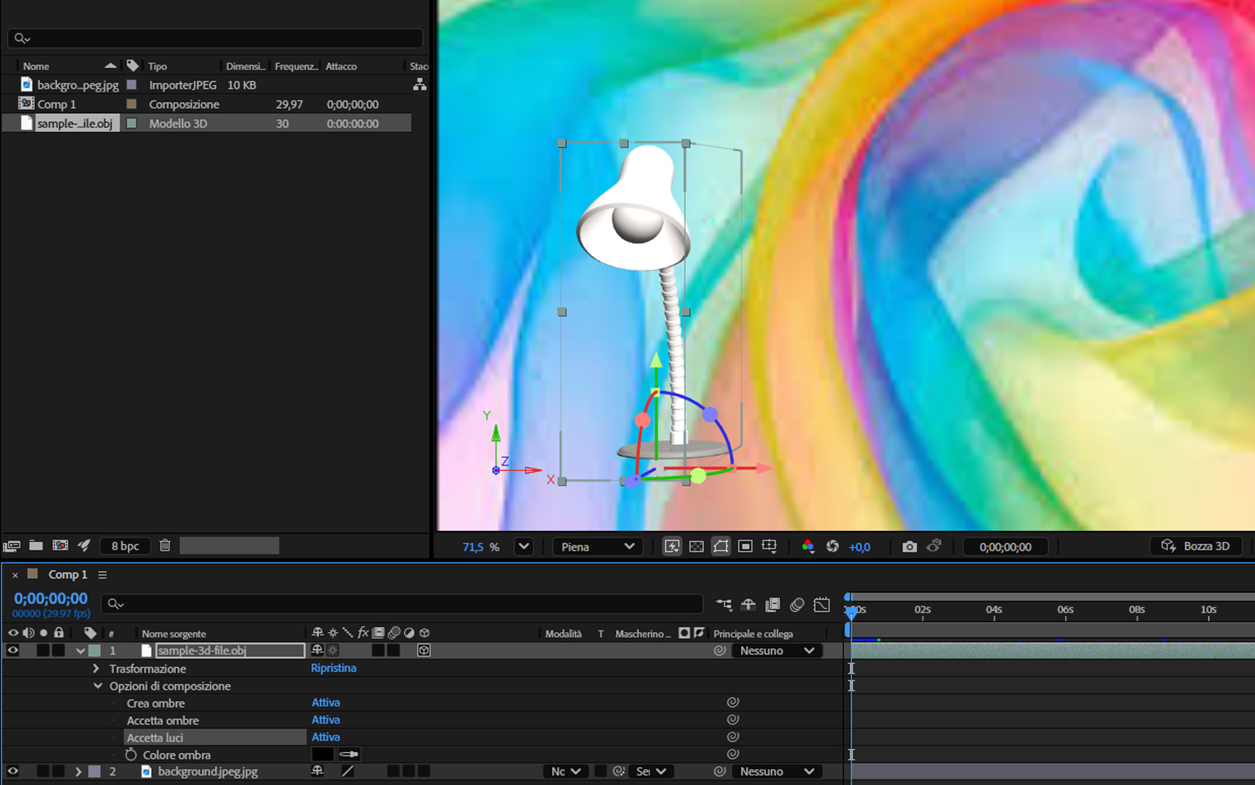This screenshot has width=1255, height=785.
Task: Open the Piena resolution dropdown
Action: (597, 546)
